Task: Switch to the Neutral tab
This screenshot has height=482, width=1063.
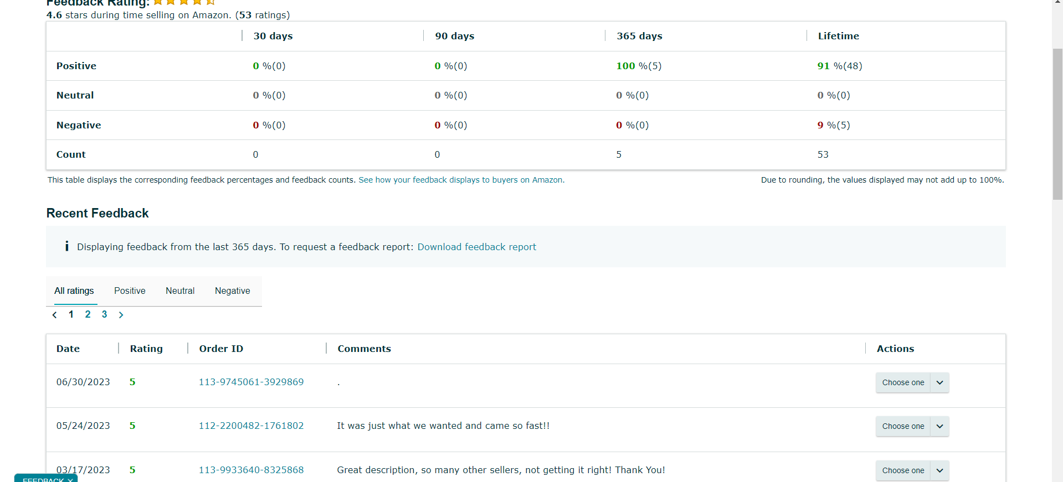Action: [180, 291]
